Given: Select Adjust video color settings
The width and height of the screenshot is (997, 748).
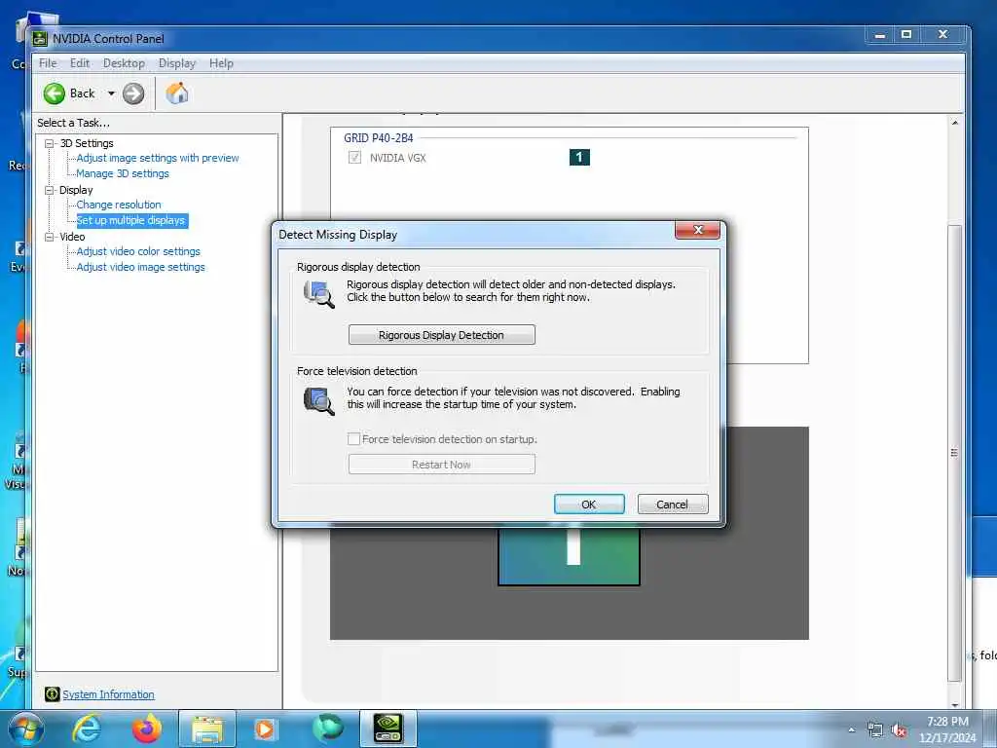Looking at the screenshot, I should point(138,251).
